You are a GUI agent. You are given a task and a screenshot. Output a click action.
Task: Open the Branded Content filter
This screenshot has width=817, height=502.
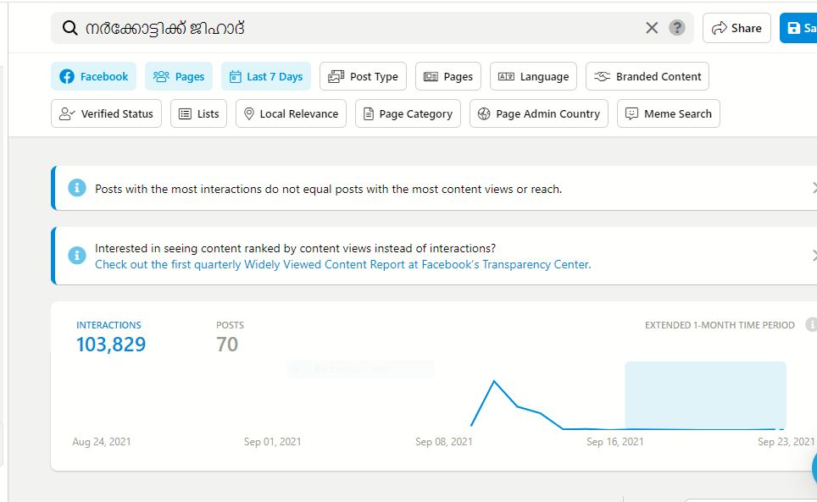[x=647, y=76]
